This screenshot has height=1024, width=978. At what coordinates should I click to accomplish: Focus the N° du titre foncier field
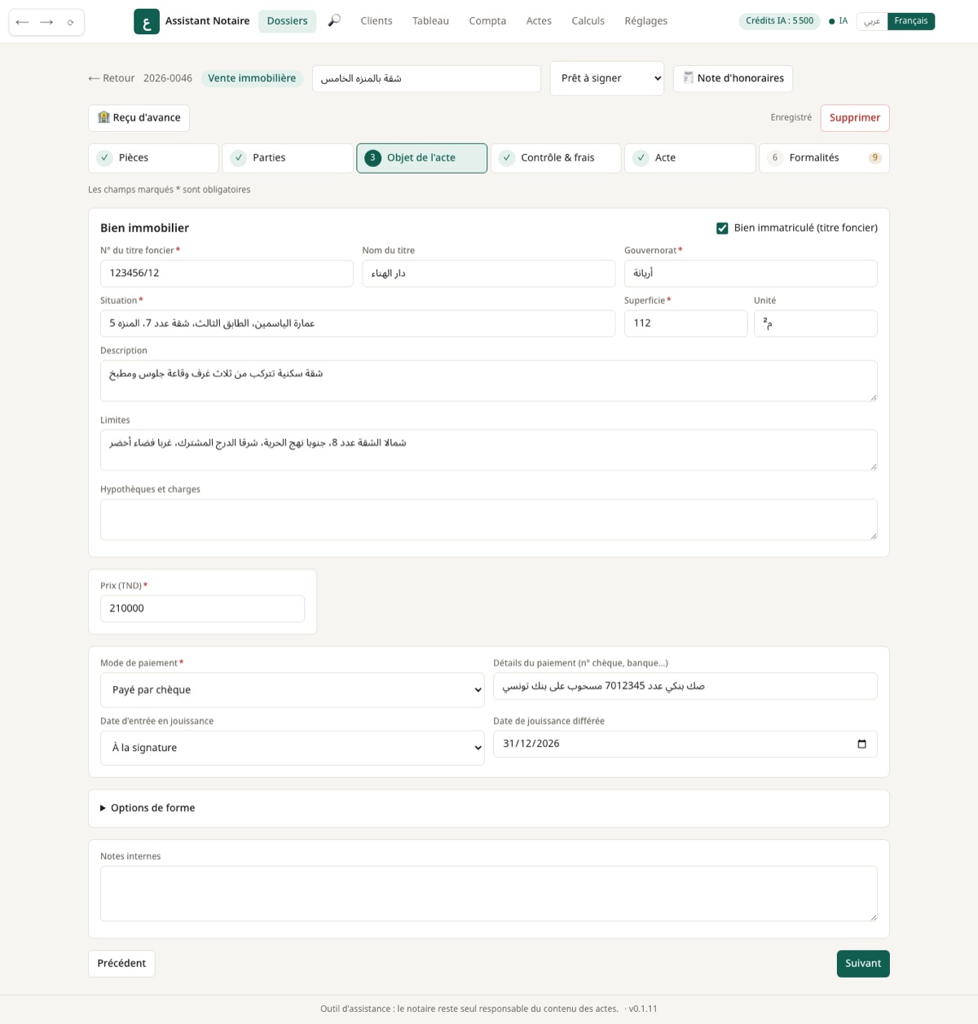click(227, 274)
